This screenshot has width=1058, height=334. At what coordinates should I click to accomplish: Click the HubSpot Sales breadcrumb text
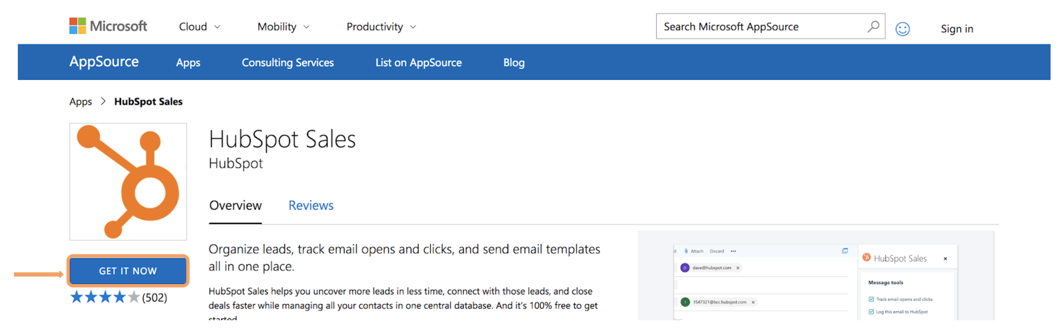click(x=148, y=101)
